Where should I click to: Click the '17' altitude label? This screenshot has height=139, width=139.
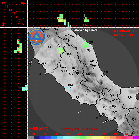[x=3, y=3]
